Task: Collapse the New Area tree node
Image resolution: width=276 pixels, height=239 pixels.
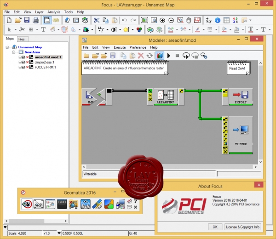Action: (x=14, y=52)
